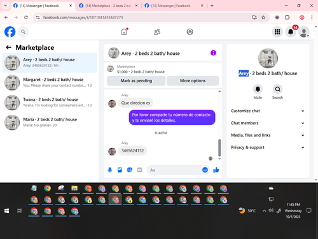
Task: Open the browser tab search dropdown
Action: coord(6,6)
